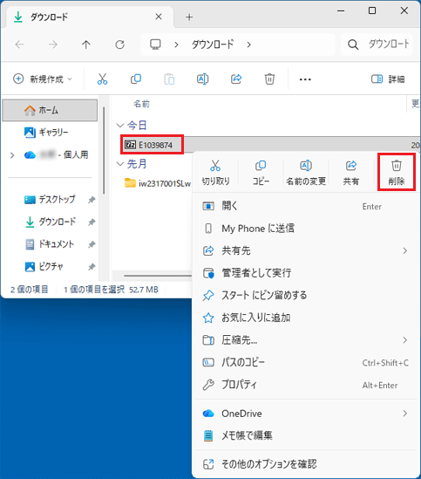Collapse the 今日 group
Viewport: 421px width, 479px height.
(120, 126)
